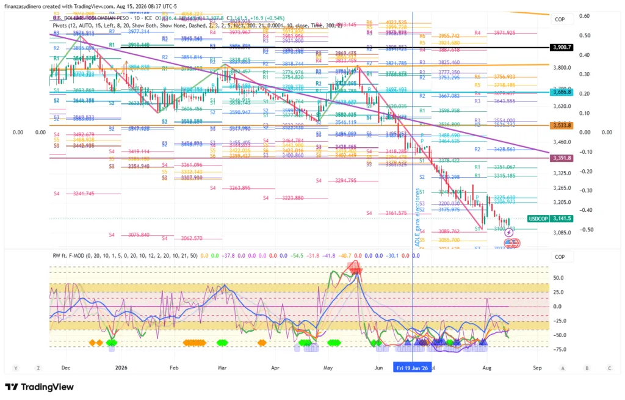625x400 pixels.
Task: Click the May label on time axis
Action: 328,368
